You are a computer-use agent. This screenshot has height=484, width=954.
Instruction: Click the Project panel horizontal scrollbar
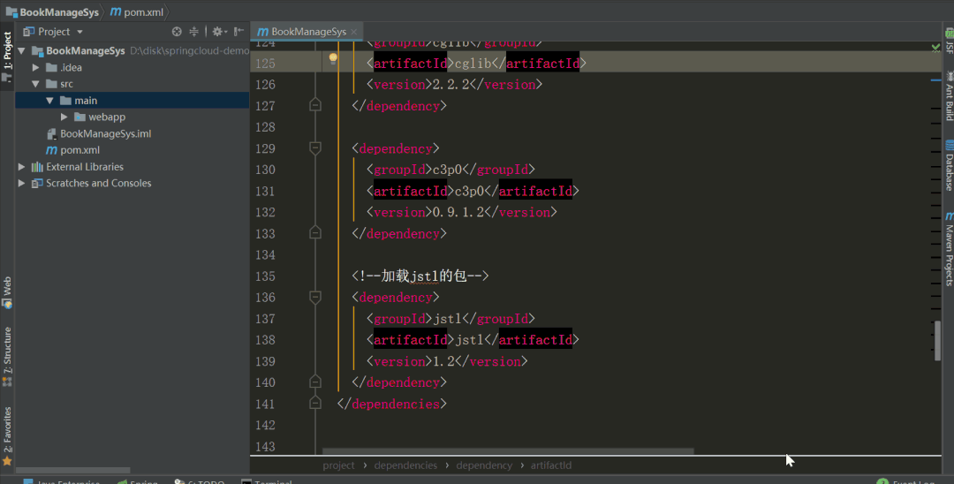click(x=73, y=470)
